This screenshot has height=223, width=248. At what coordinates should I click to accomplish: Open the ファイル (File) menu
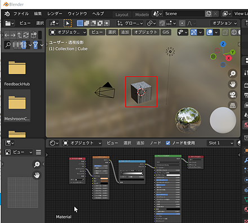(x=21, y=14)
